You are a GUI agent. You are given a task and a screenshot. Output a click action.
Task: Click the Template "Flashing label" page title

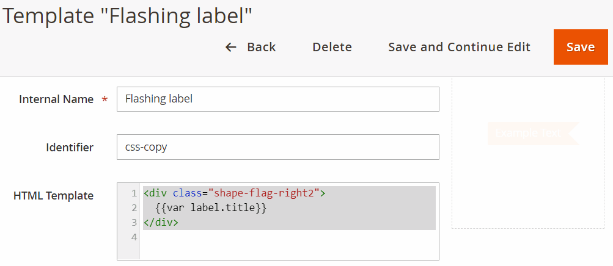127,16
